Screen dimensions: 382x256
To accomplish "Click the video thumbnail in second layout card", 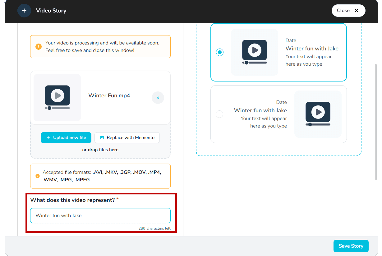I will (318, 114).
